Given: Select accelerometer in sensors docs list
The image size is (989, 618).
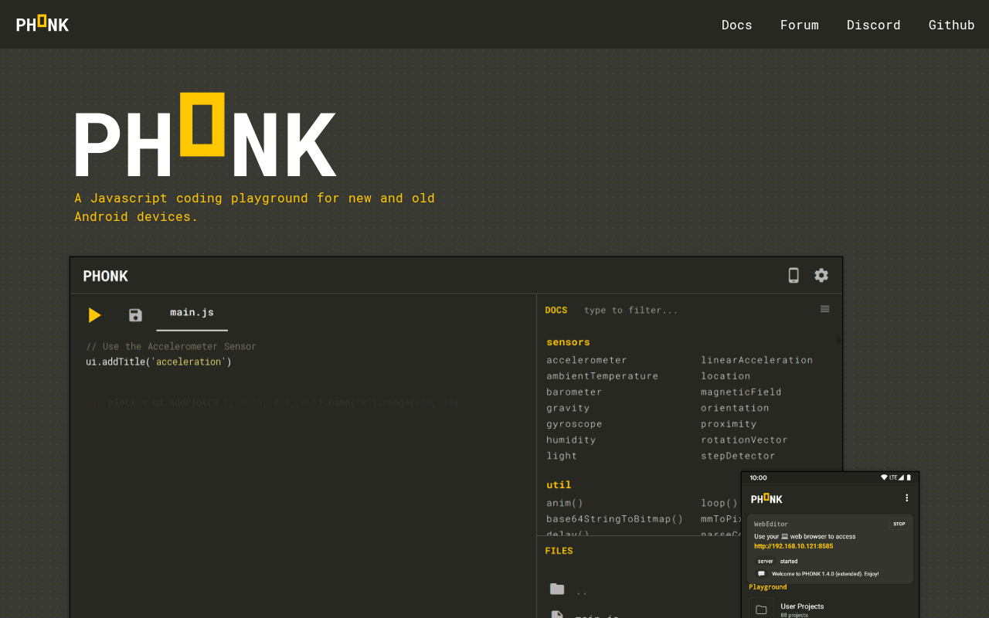Looking at the screenshot, I should (x=586, y=360).
